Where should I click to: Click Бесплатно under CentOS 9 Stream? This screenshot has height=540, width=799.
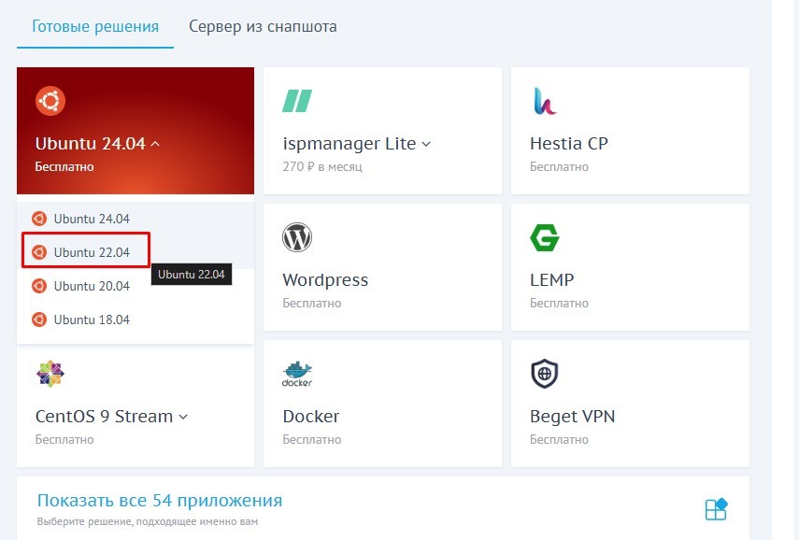pyautogui.click(x=64, y=440)
